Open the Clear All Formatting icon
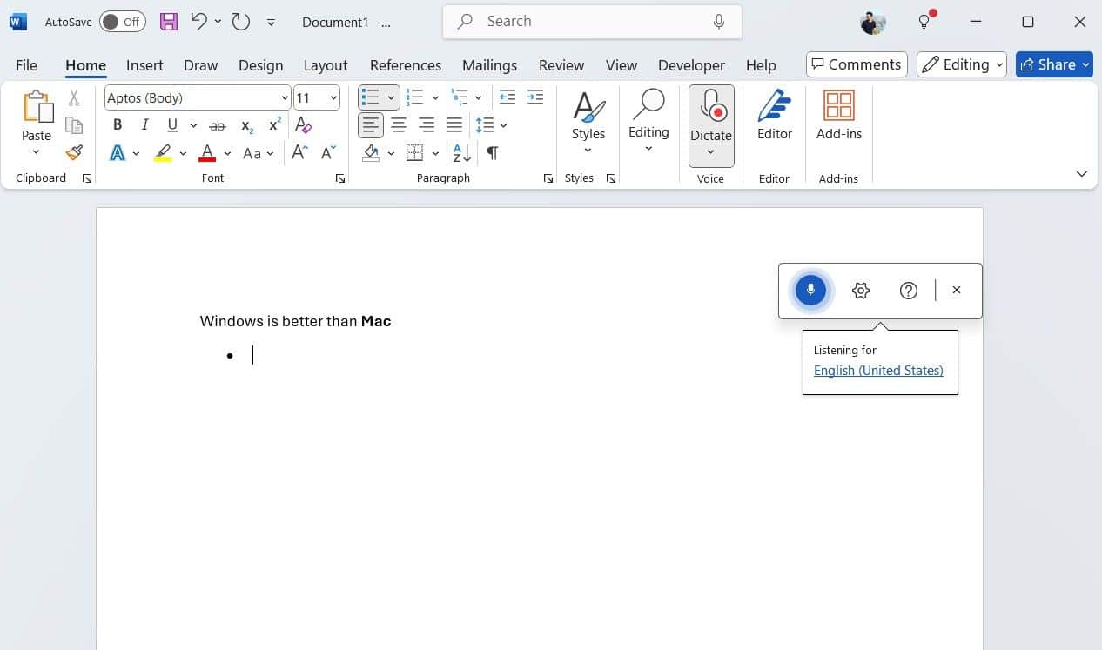The image size is (1102, 650). [x=303, y=124]
